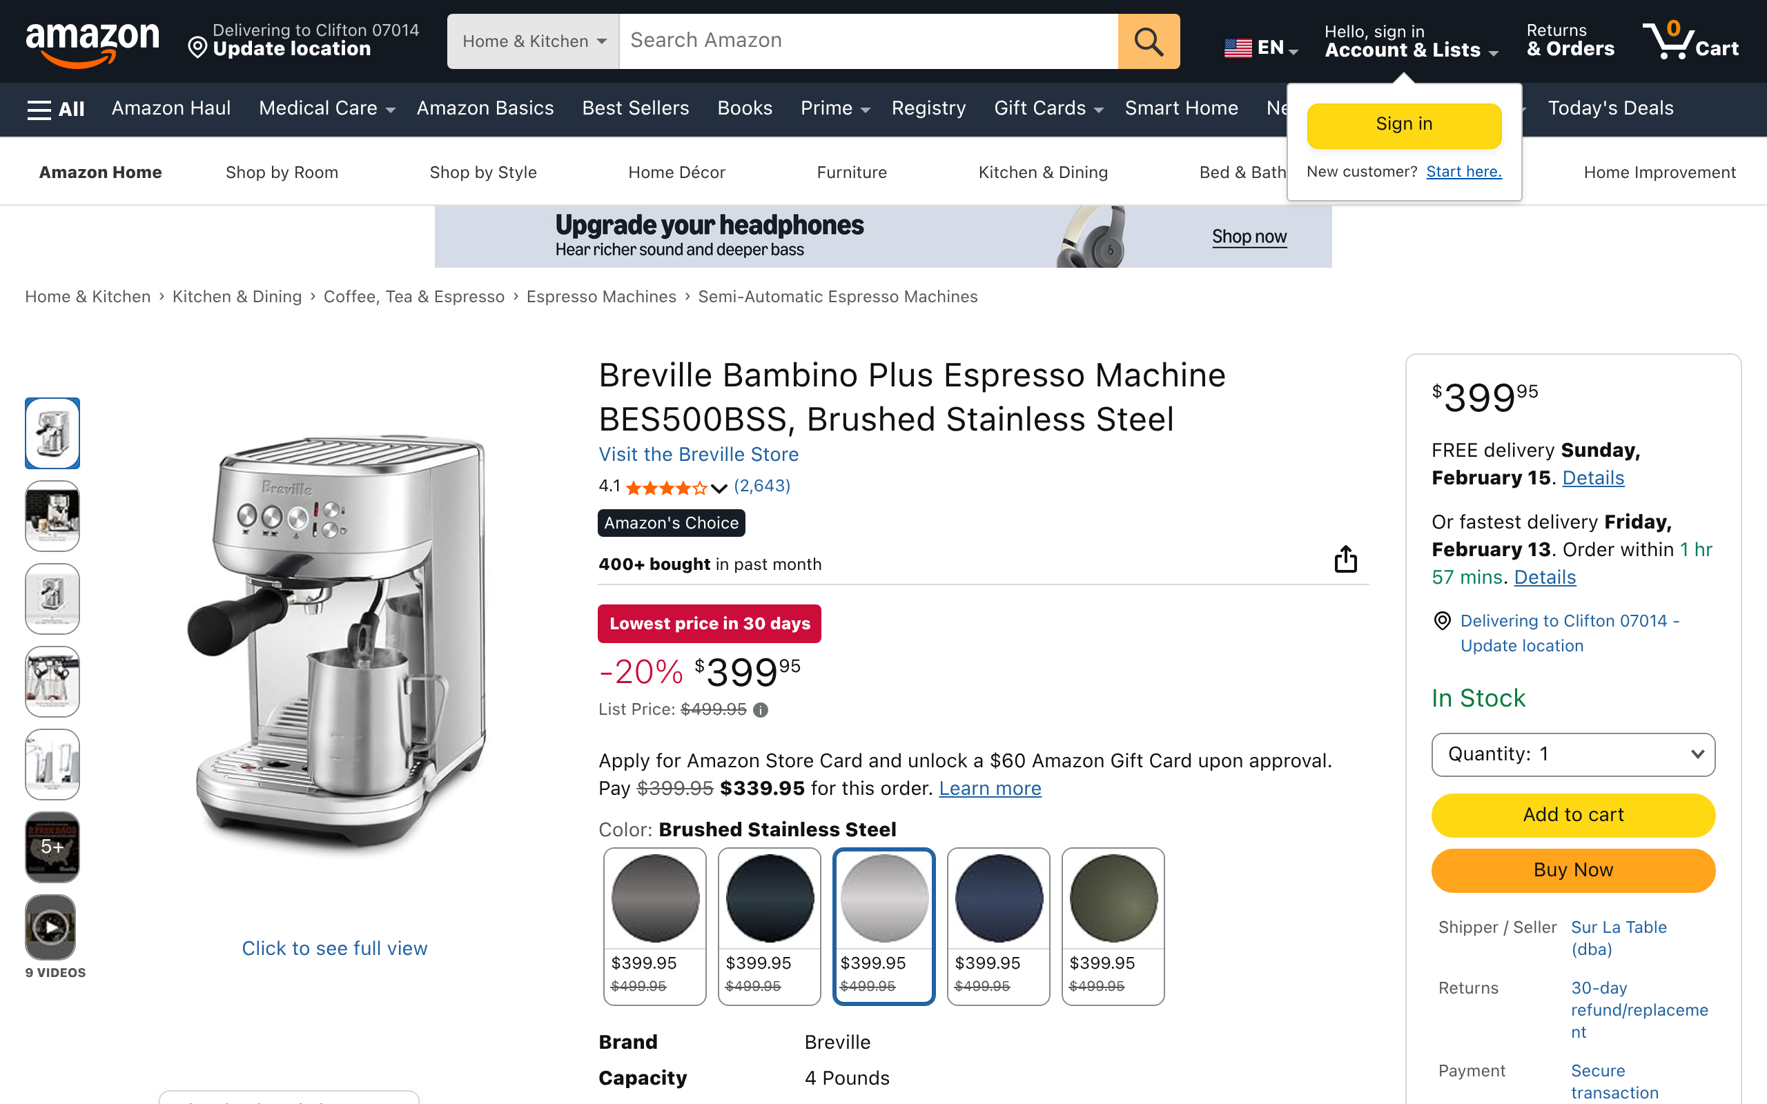The image size is (1767, 1104).
Task: Click the Update location pin in header
Action: coord(197,48)
